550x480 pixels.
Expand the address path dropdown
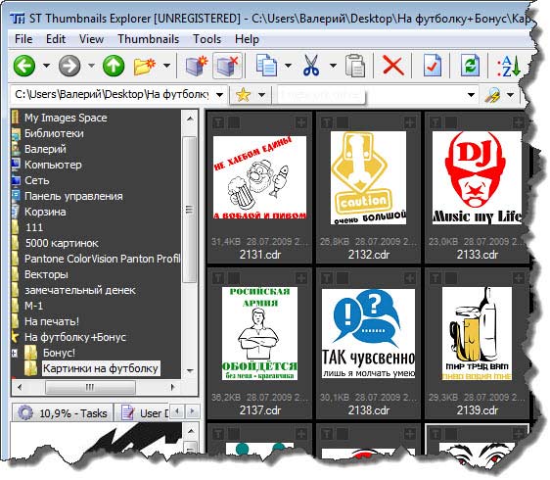(x=219, y=95)
